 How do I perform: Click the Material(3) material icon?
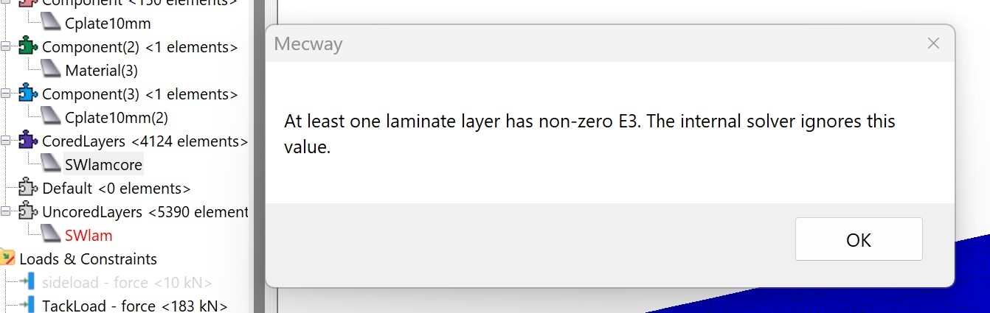click(x=50, y=71)
